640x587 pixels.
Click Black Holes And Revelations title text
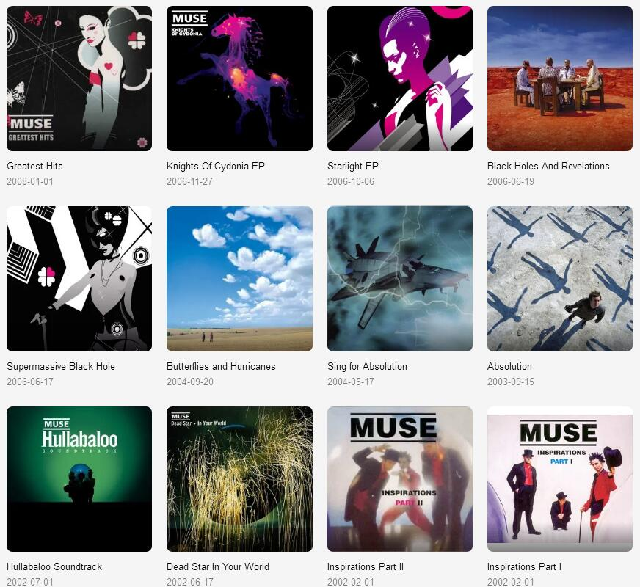click(x=548, y=166)
